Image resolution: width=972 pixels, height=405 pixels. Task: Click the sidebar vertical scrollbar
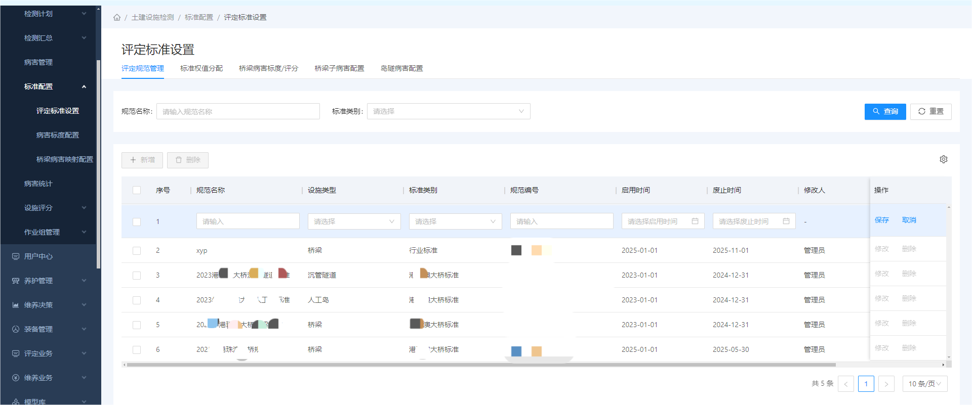pyautogui.click(x=98, y=164)
